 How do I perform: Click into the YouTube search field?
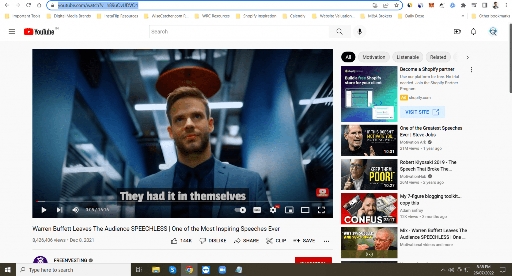239,31
